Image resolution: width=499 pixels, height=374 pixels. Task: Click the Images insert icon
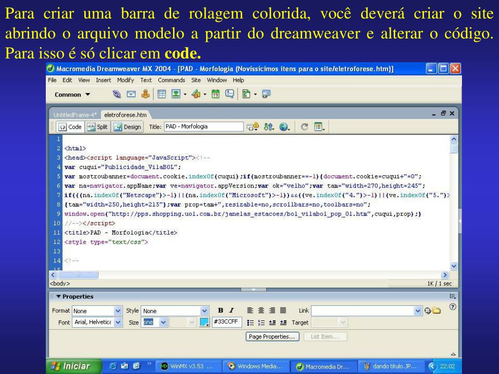point(176,94)
